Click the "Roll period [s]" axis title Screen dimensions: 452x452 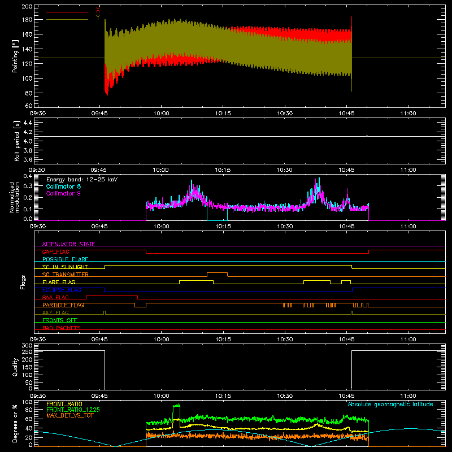tap(17, 141)
